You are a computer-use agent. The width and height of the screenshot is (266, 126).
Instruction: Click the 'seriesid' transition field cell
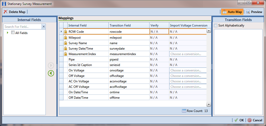coord(129,65)
